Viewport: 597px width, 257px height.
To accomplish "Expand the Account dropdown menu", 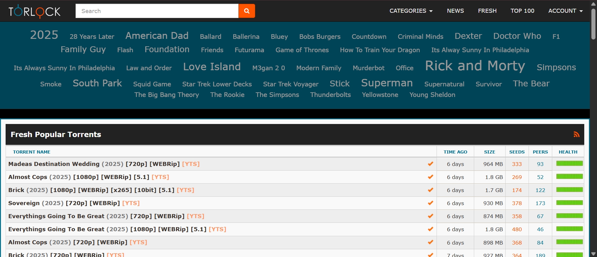I will click(566, 11).
